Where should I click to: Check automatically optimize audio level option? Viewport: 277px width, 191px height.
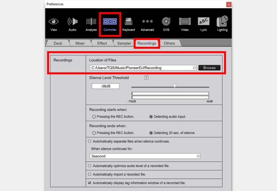click(90, 166)
